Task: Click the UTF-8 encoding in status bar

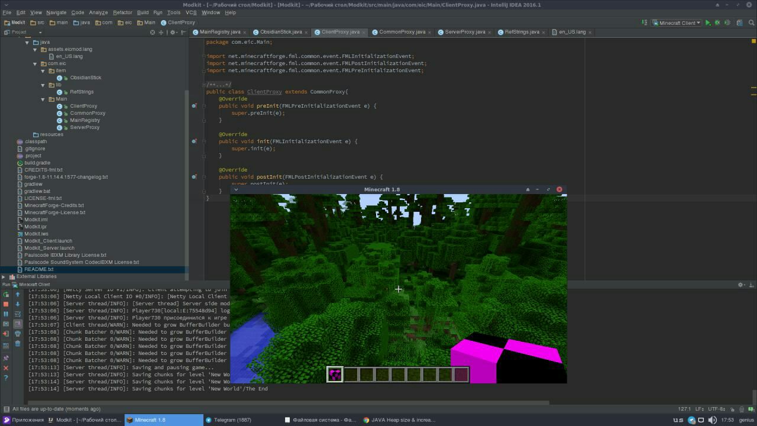Action: [717, 409]
